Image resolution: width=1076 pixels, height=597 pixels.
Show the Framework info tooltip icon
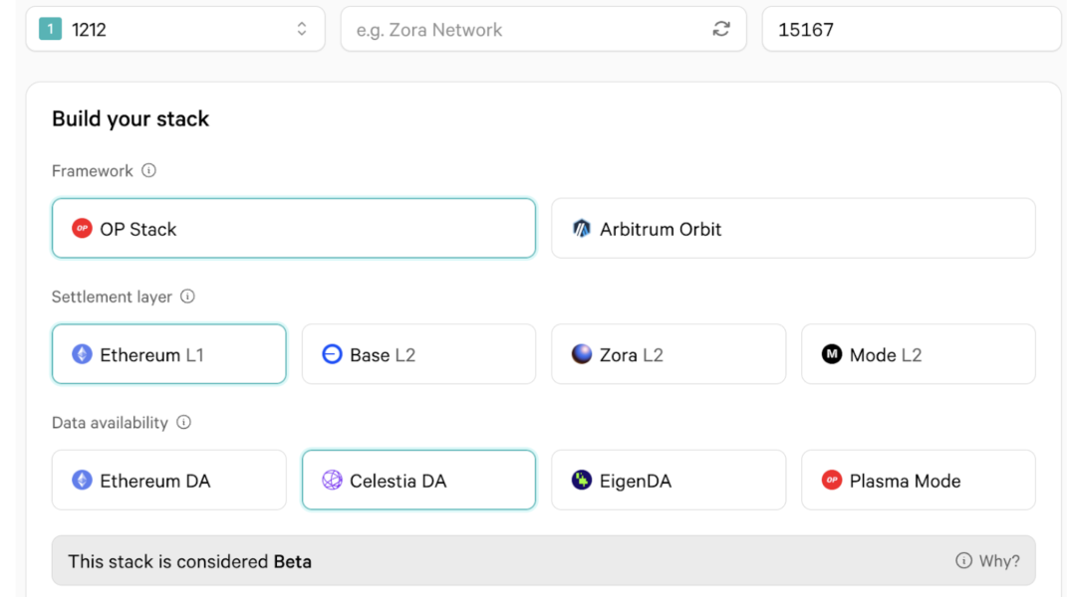point(148,171)
